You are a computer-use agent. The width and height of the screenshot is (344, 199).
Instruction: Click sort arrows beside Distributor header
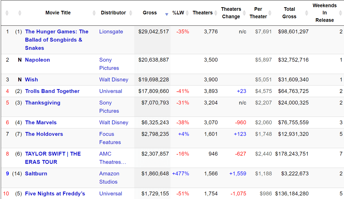[131, 13]
